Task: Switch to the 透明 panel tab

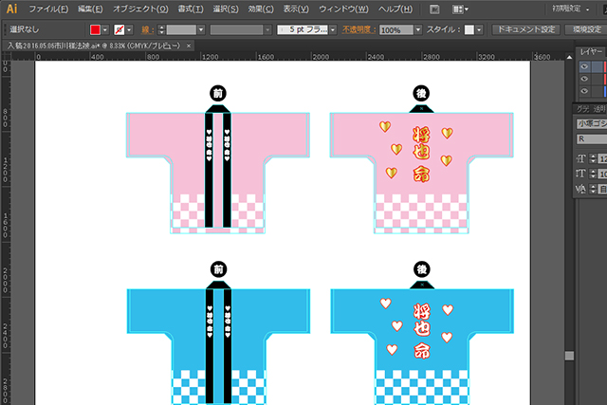Action: 599,109
